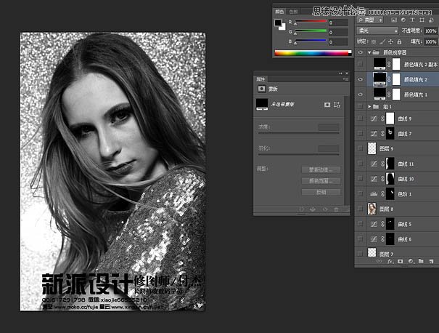The height and width of the screenshot is (333, 439).
Task: Select the 属性 tab
Action: point(260,79)
